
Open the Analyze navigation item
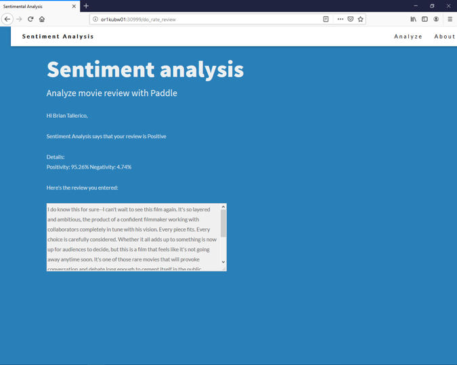(x=408, y=37)
